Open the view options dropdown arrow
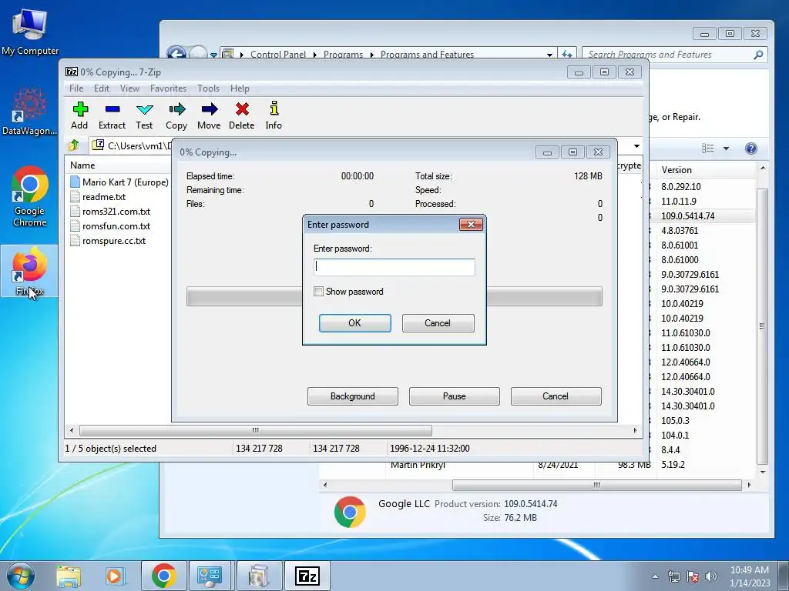The width and height of the screenshot is (789, 591). [x=726, y=149]
